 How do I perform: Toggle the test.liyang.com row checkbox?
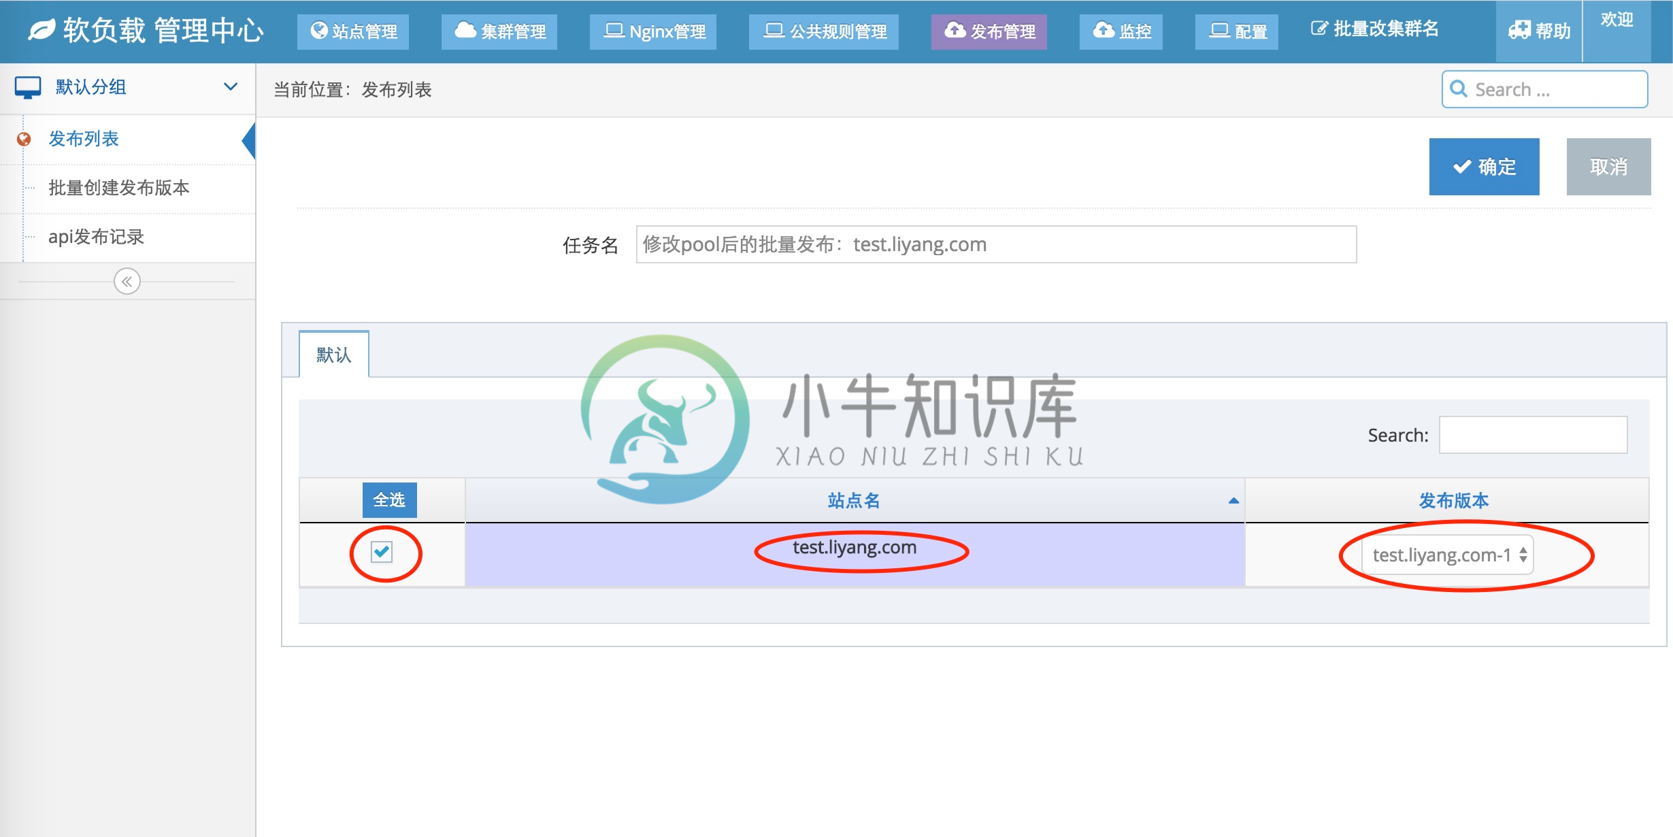[x=383, y=552]
